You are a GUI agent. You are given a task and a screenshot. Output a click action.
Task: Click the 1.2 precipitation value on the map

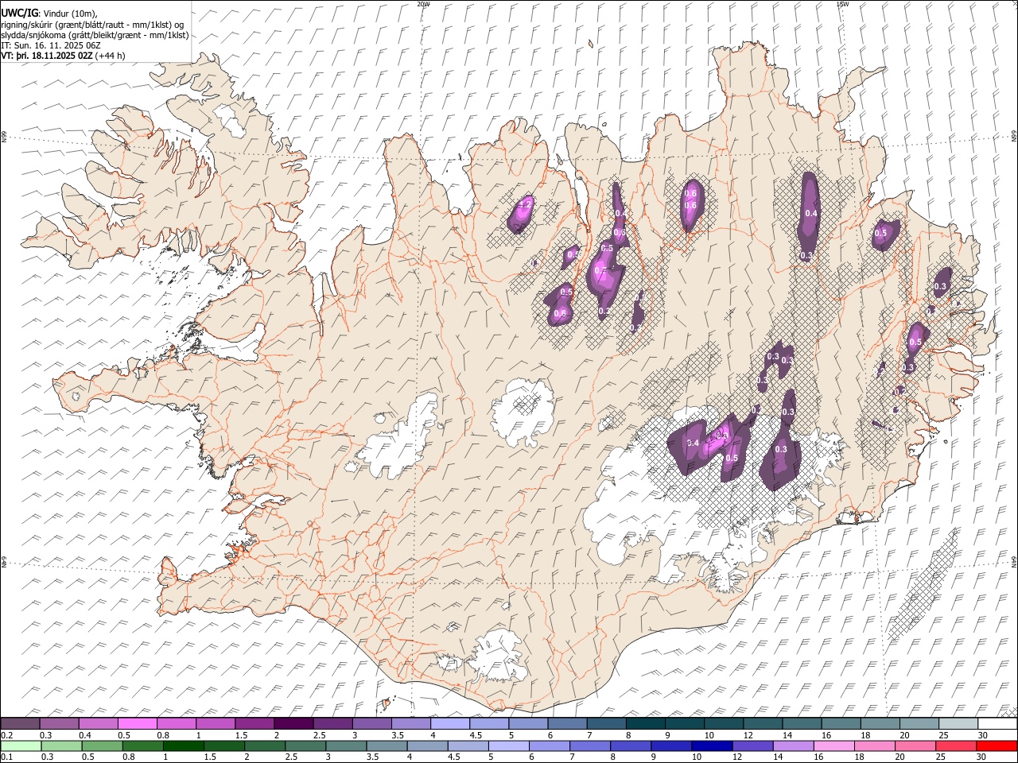(524, 204)
